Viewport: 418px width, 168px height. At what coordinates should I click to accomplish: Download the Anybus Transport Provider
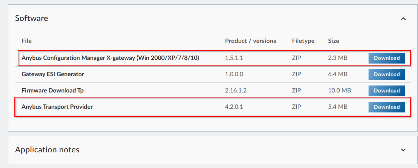click(387, 107)
